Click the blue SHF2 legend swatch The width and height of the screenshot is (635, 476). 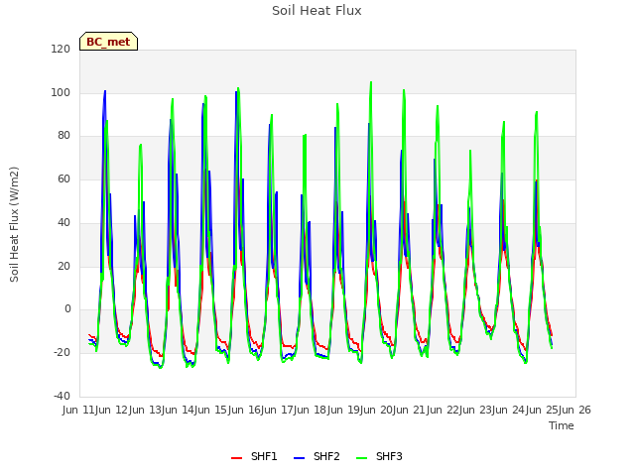[299, 458]
